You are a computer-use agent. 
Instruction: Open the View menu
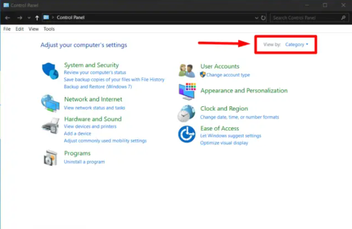pos(33,29)
